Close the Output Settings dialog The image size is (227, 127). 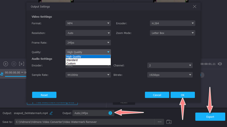(194, 6)
